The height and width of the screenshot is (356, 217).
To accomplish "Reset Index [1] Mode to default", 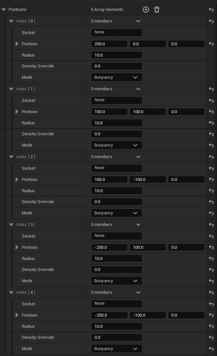I will [x=211, y=145].
